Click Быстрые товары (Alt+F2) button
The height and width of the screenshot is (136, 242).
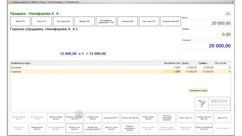click(x=19, y=118)
